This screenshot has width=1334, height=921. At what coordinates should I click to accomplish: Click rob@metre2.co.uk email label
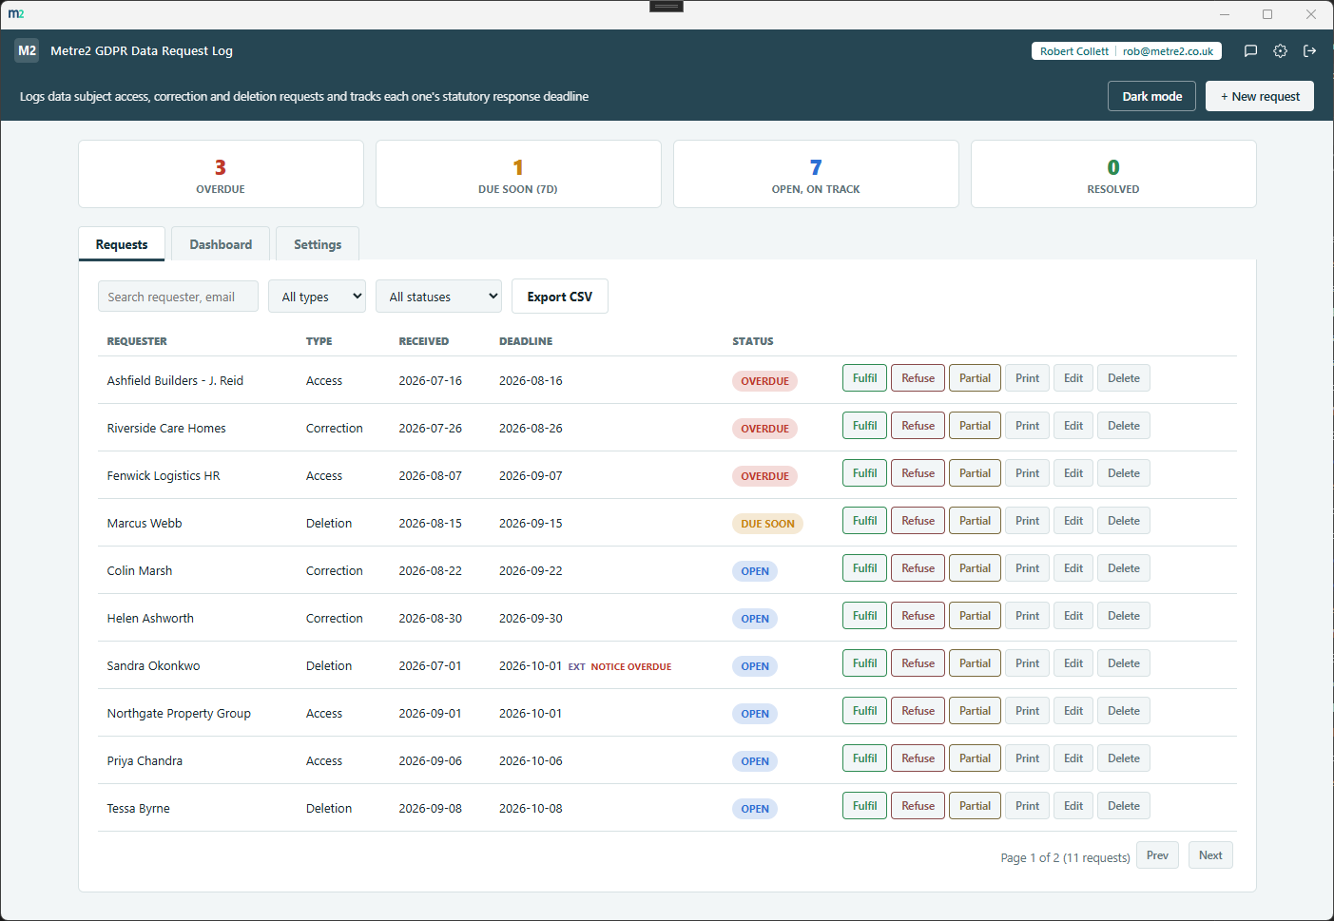1168,51
